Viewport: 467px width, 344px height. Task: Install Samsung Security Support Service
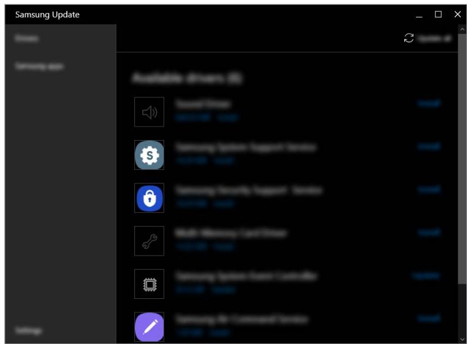(429, 189)
